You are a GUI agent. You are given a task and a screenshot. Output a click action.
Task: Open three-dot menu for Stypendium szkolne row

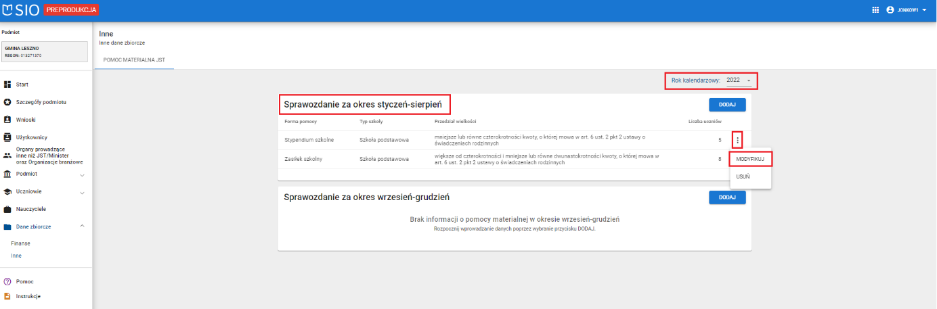(x=737, y=141)
